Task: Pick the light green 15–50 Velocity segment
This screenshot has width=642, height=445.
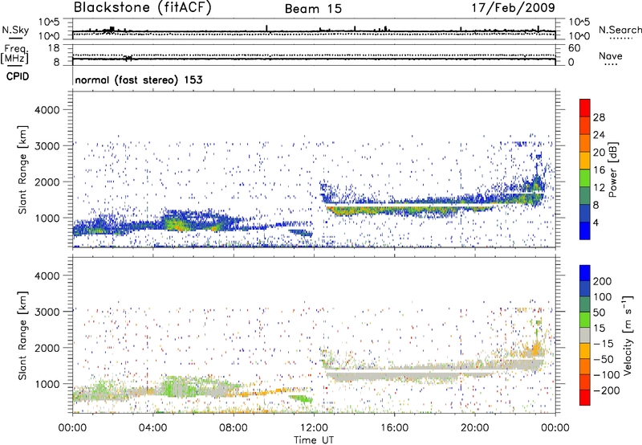Action: pyautogui.click(x=585, y=320)
